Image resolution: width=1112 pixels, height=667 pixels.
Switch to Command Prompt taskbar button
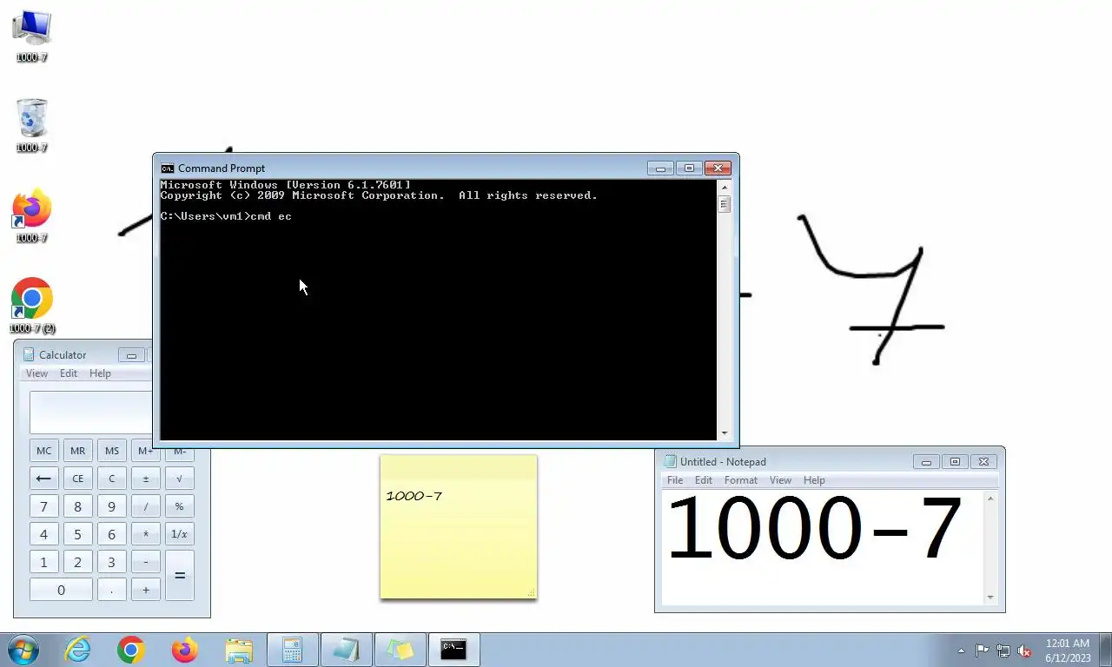tap(453, 650)
